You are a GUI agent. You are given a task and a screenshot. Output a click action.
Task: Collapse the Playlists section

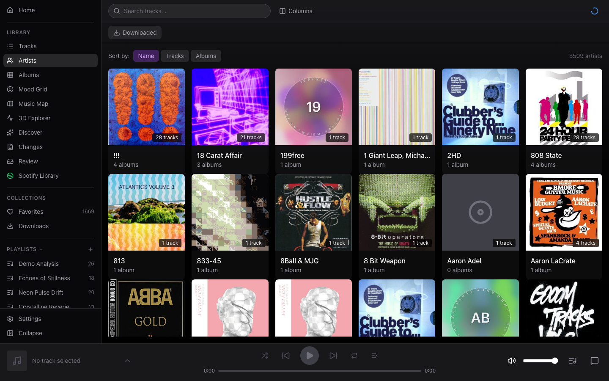coord(41,249)
